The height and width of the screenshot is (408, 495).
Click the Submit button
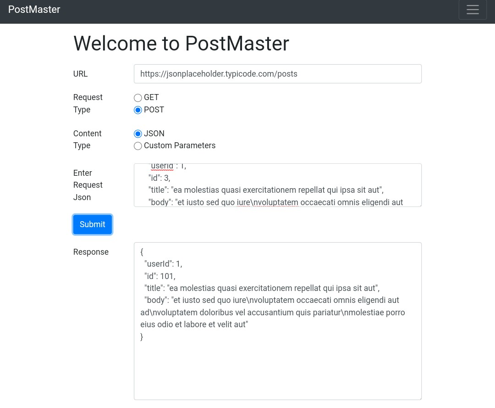tap(92, 224)
